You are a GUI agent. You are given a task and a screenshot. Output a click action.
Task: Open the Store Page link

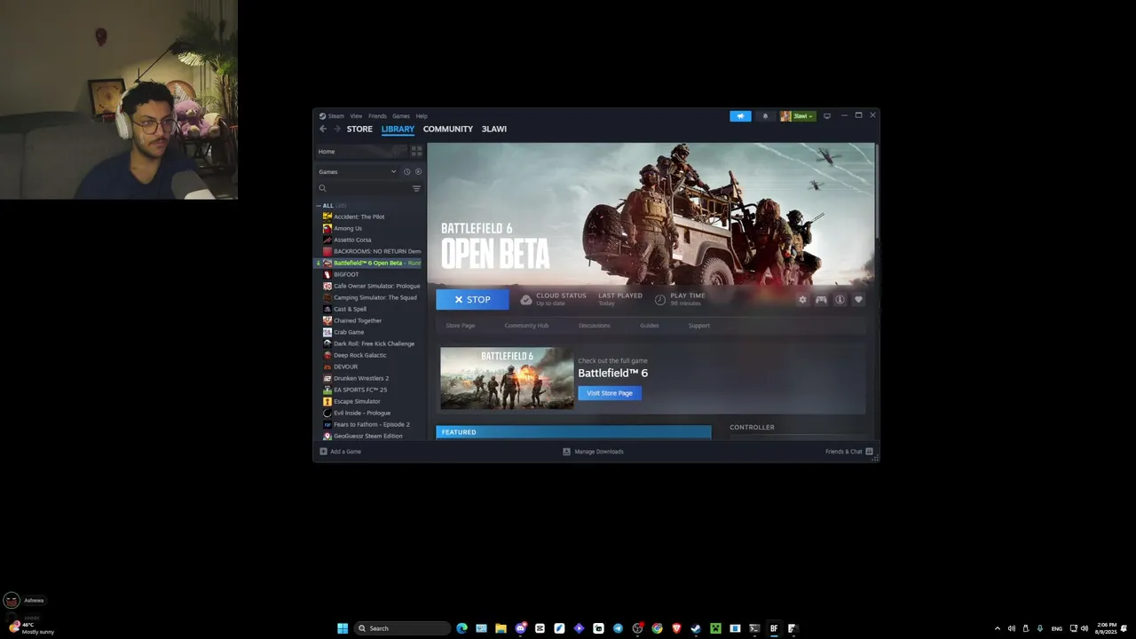pyautogui.click(x=460, y=326)
